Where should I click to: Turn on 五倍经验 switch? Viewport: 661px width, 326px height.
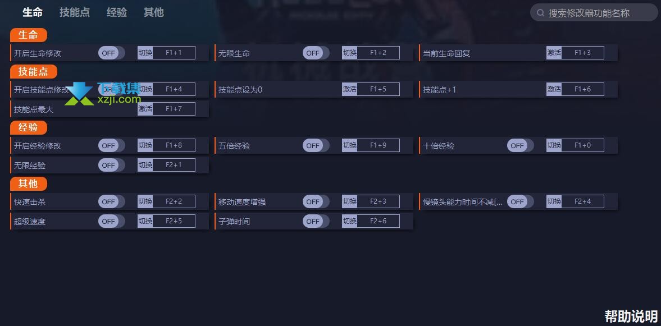[x=316, y=145]
